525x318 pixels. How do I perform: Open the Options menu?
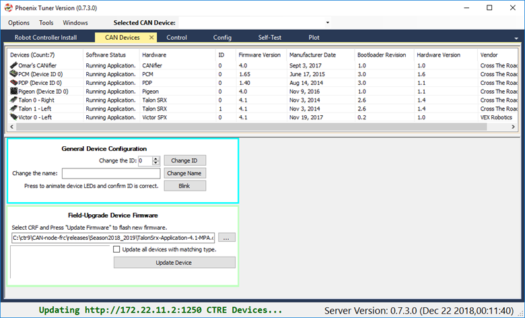pos(19,23)
